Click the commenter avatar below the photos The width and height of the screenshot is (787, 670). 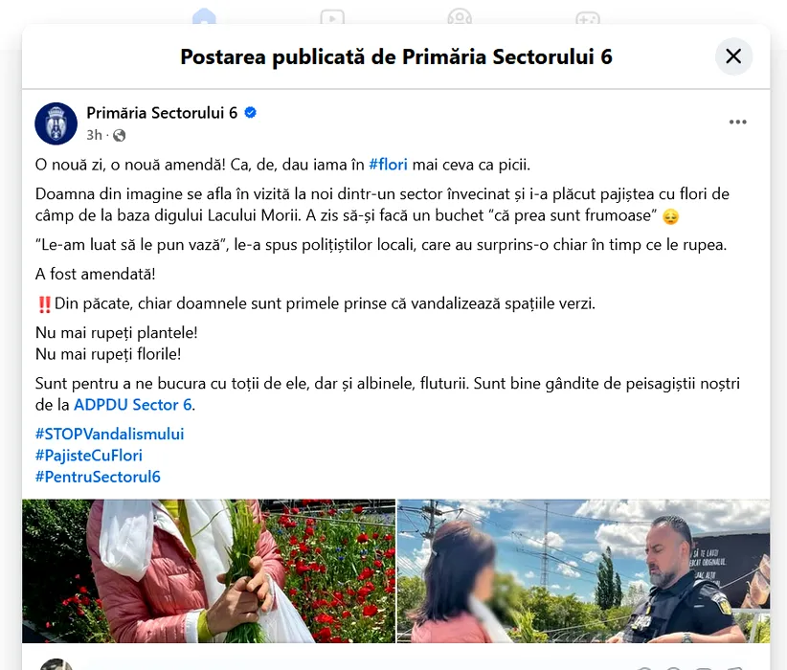[x=56, y=664]
